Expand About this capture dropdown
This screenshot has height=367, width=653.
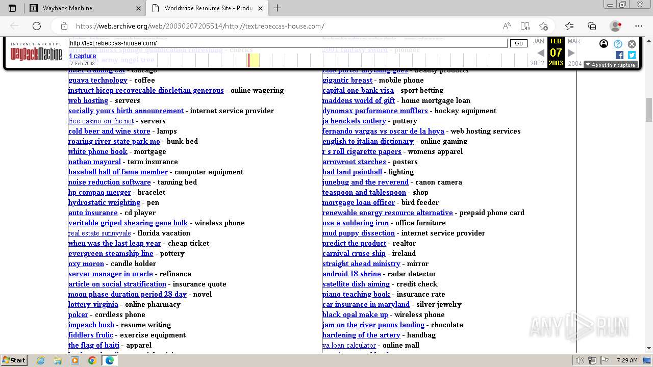[610, 65]
